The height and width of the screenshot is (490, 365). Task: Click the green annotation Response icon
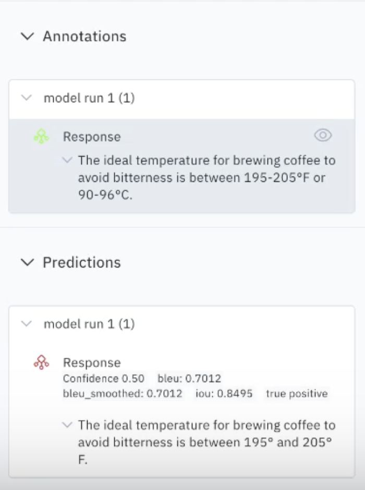pos(41,136)
